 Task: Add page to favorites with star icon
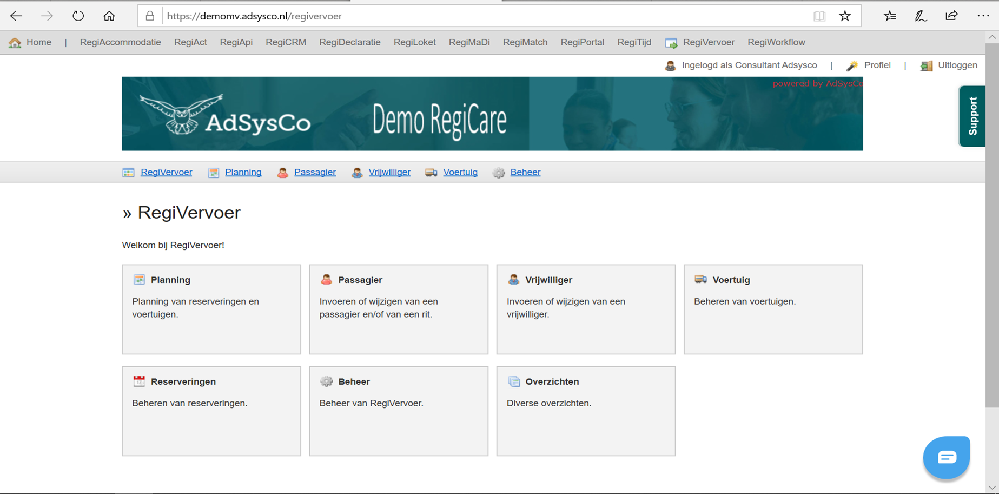point(845,16)
